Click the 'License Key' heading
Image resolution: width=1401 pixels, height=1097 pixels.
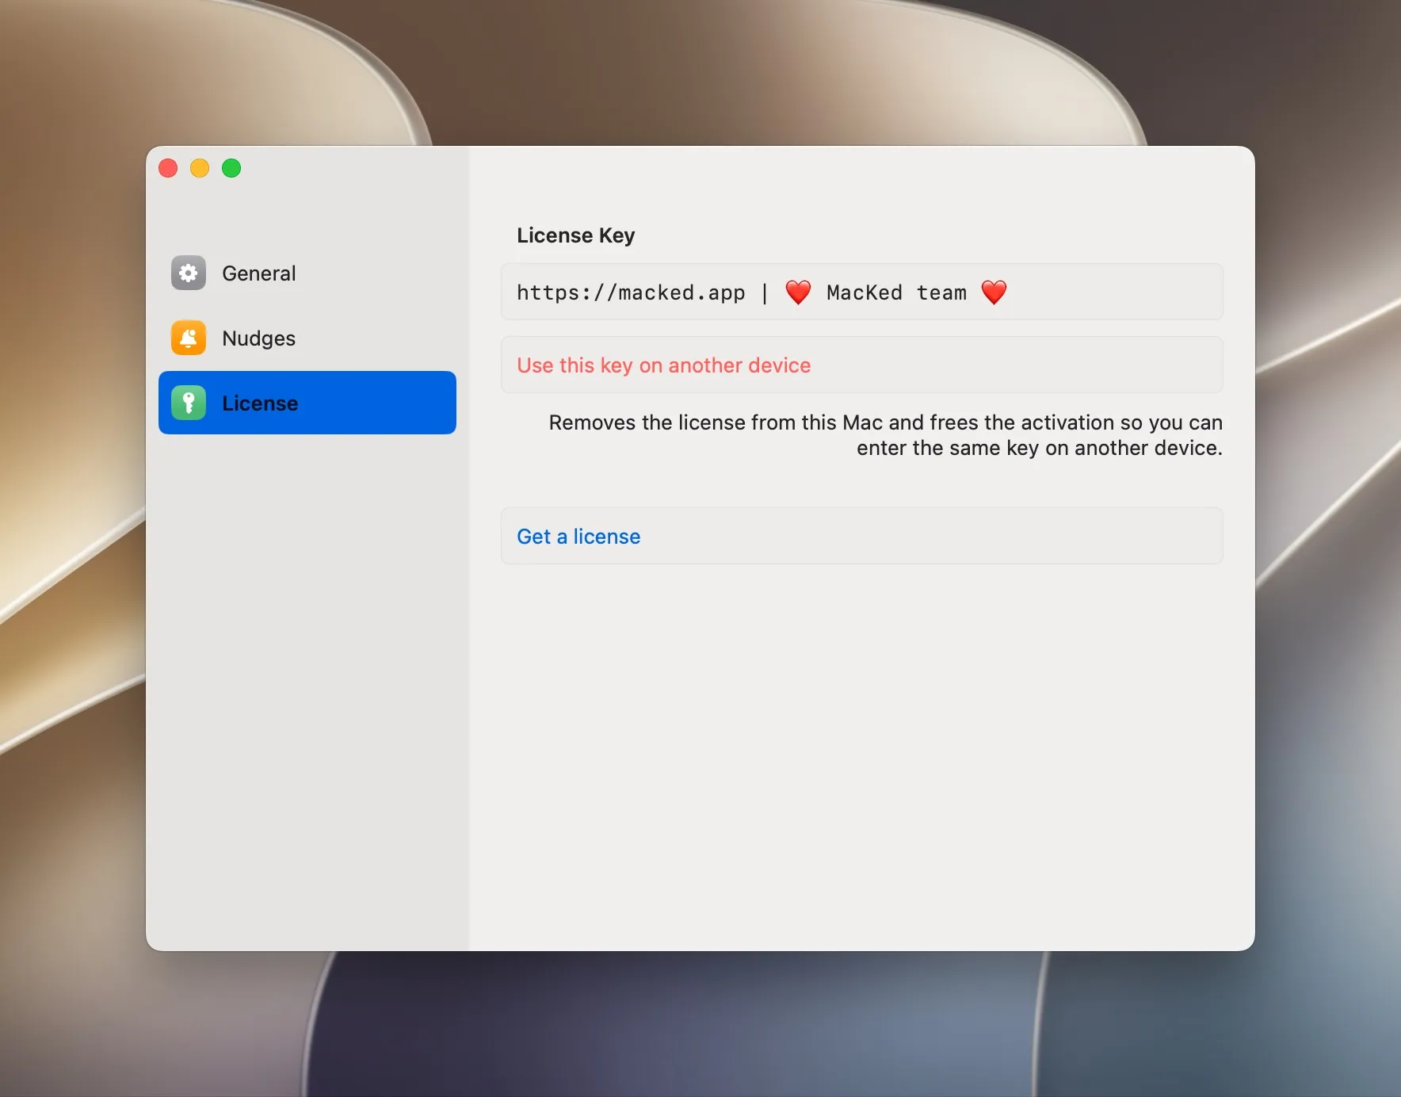(576, 235)
